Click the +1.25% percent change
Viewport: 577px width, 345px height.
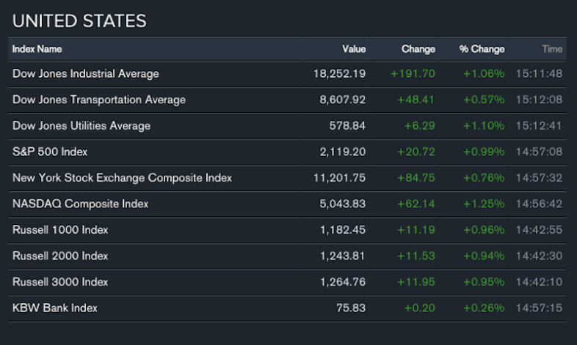[x=484, y=204]
